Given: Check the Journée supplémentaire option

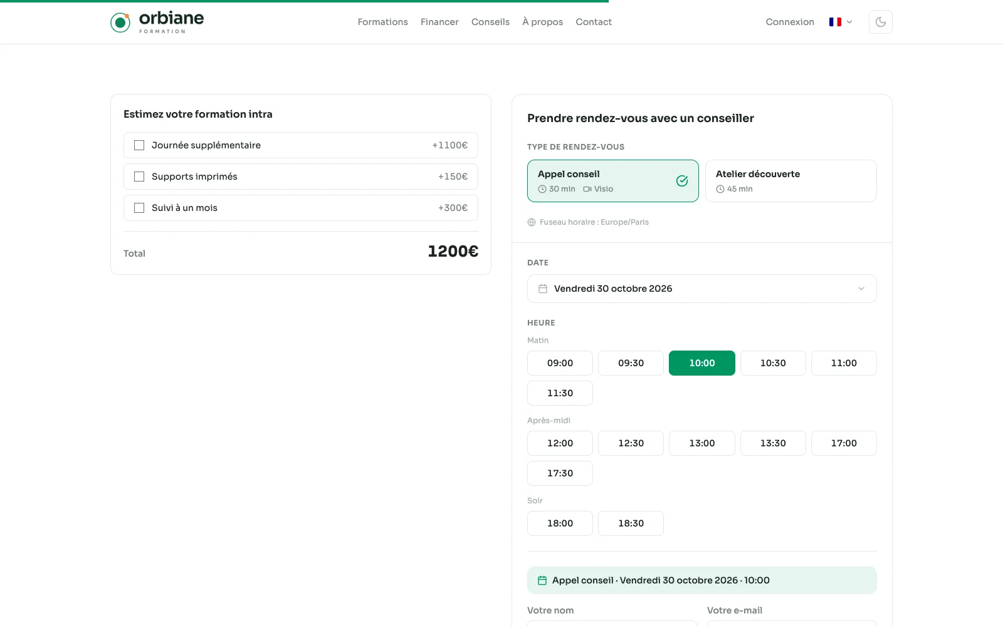Looking at the screenshot, I should click(x=139, y=145).
